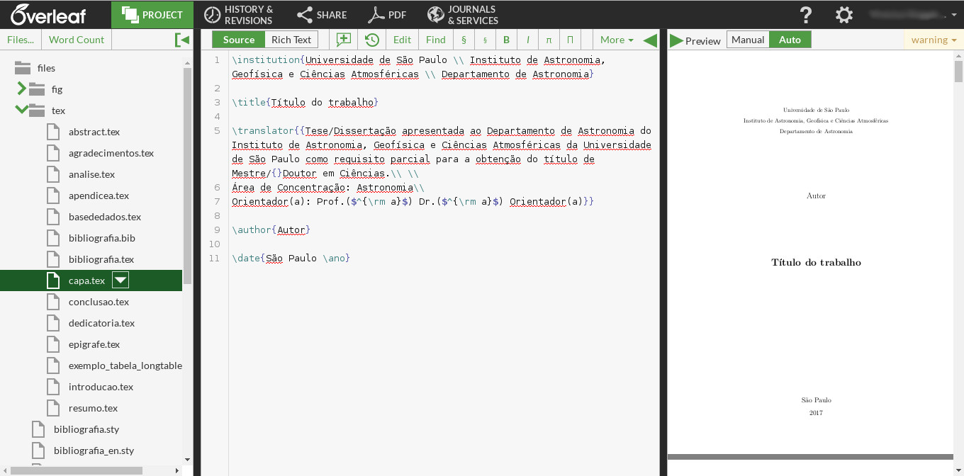Open editor history with the clock icon

point(372,40)
